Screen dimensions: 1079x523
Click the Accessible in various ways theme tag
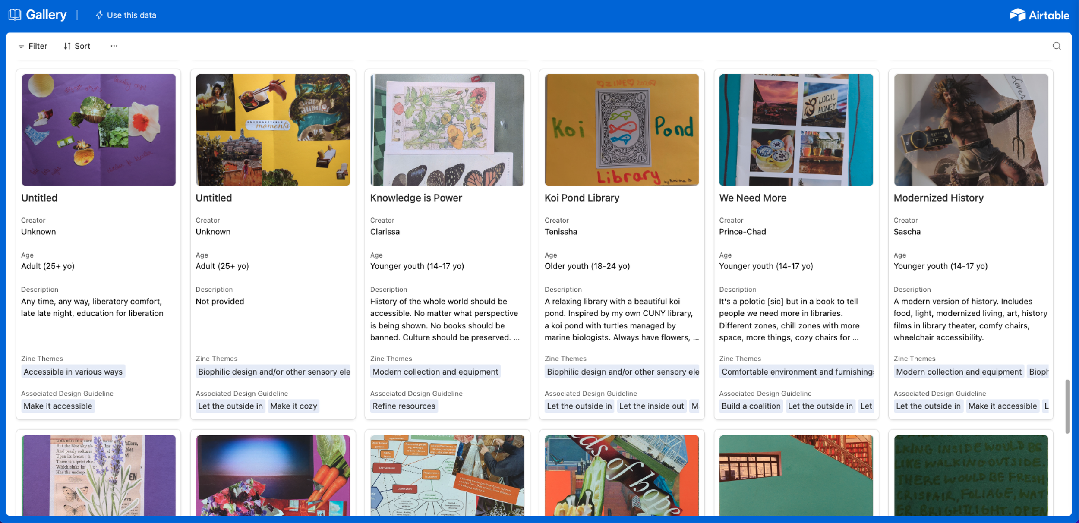(73, 372)
